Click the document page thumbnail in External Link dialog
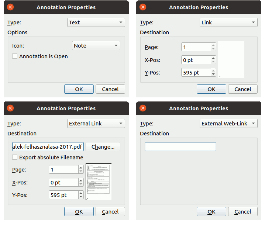 [99, 182]
